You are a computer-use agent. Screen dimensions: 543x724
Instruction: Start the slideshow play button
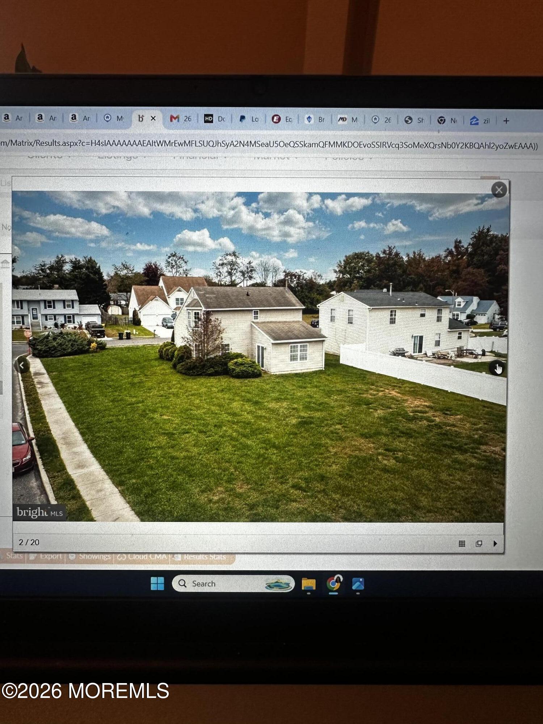tap(495, 543)
